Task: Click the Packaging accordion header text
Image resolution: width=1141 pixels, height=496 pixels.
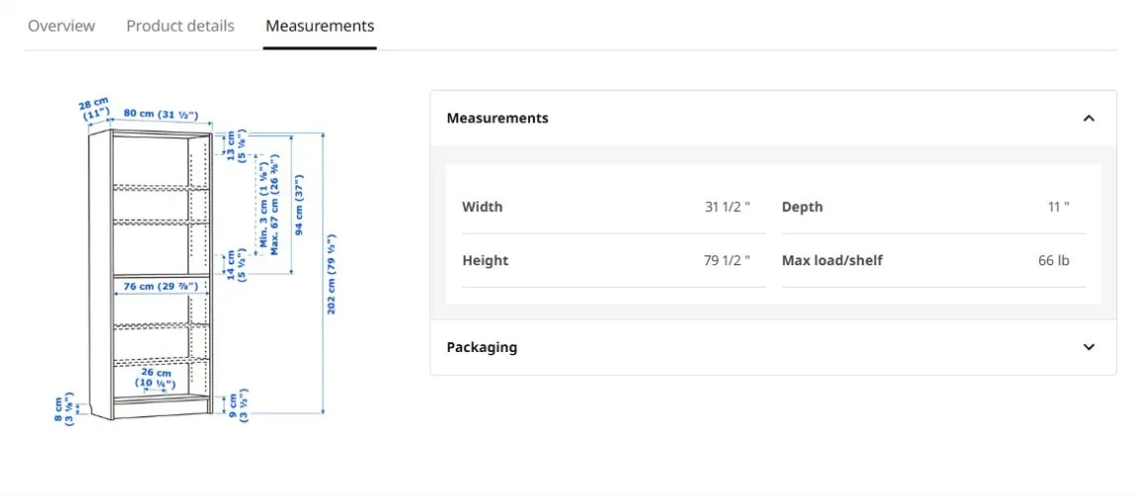Action: pyautogui.click(x=482, y=347)
